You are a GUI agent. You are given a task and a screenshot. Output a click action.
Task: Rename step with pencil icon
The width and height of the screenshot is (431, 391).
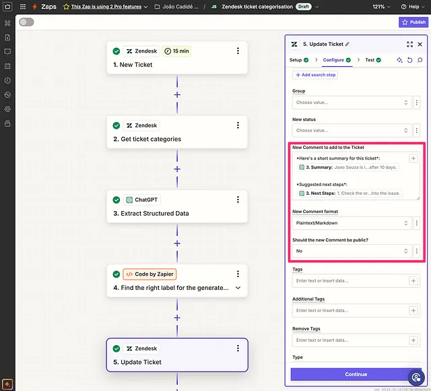pyautogui.click(x=347, y=44)
